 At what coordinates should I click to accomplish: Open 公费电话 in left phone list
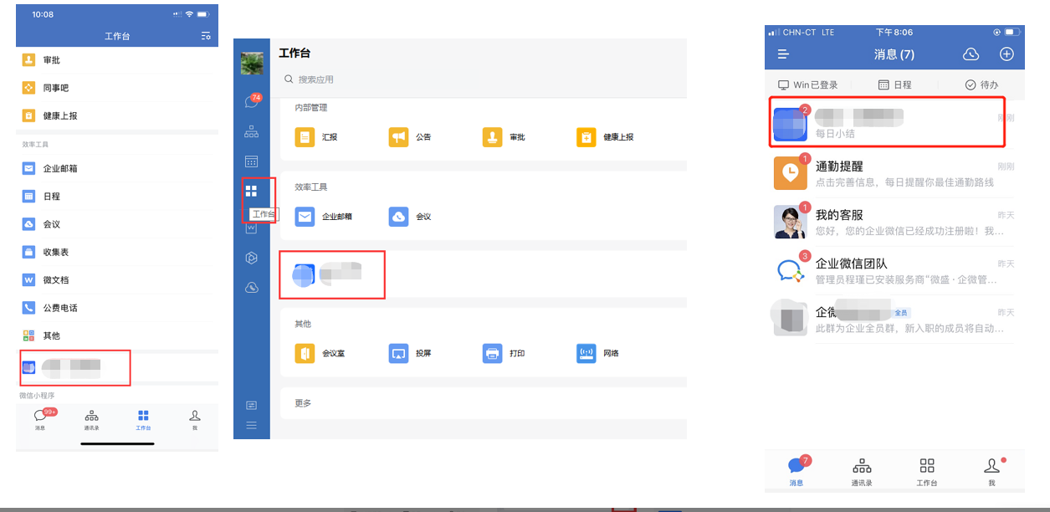tap(117, 308)
